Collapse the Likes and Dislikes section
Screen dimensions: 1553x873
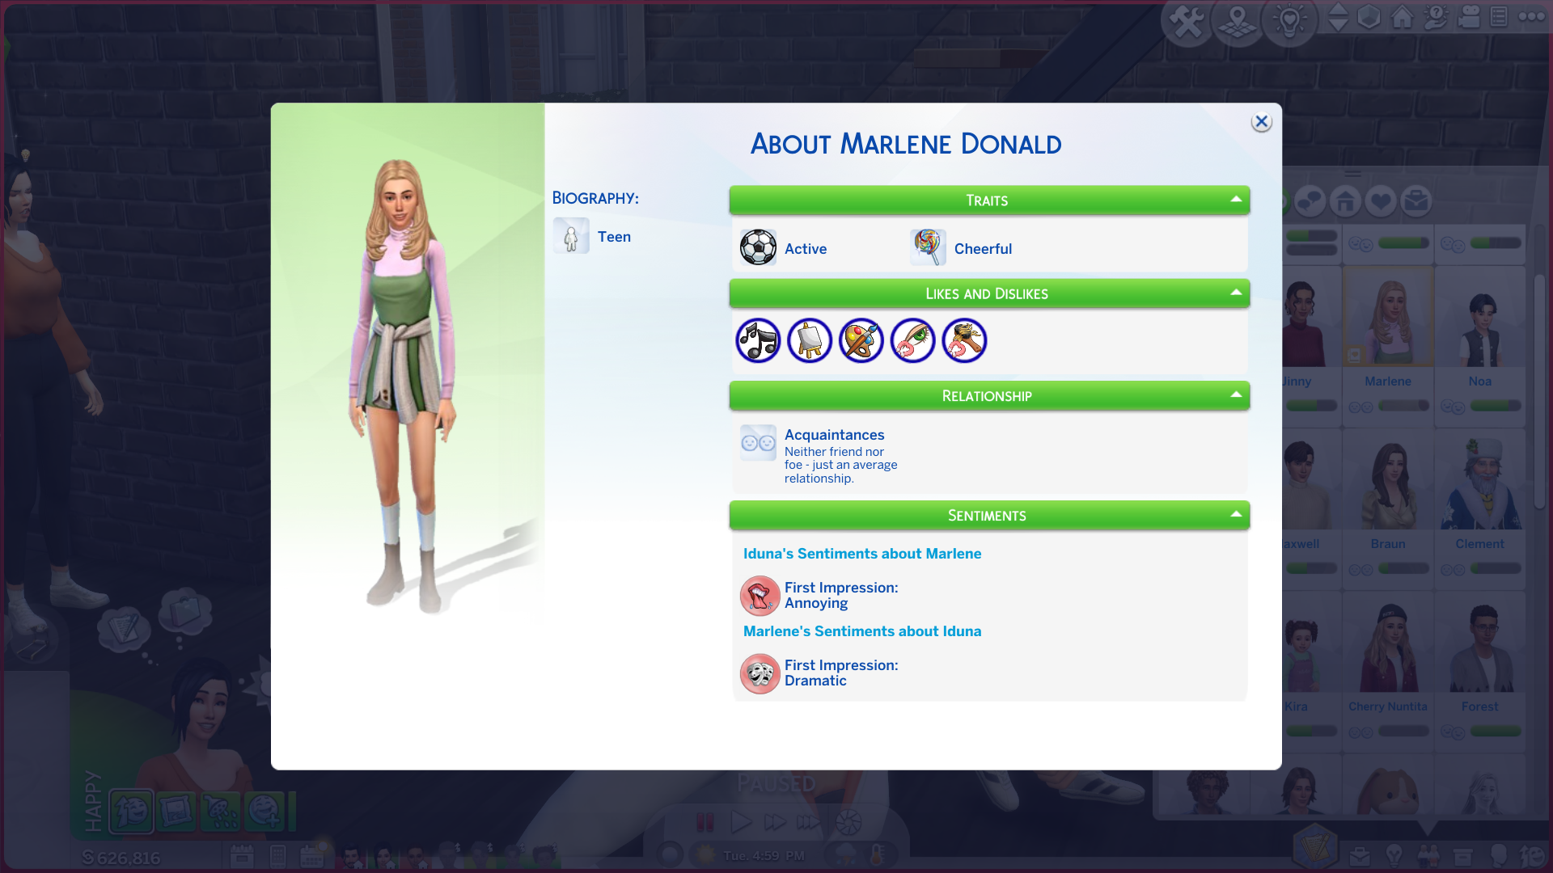point(1236,293)
